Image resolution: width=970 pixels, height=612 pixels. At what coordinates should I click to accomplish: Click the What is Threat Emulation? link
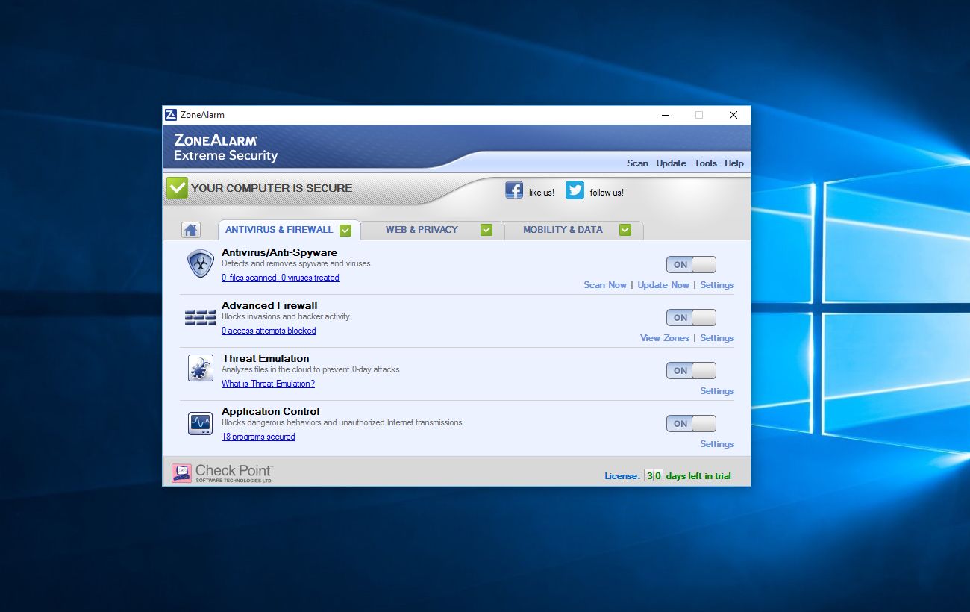pyautogui.click(x=268, y=384)
